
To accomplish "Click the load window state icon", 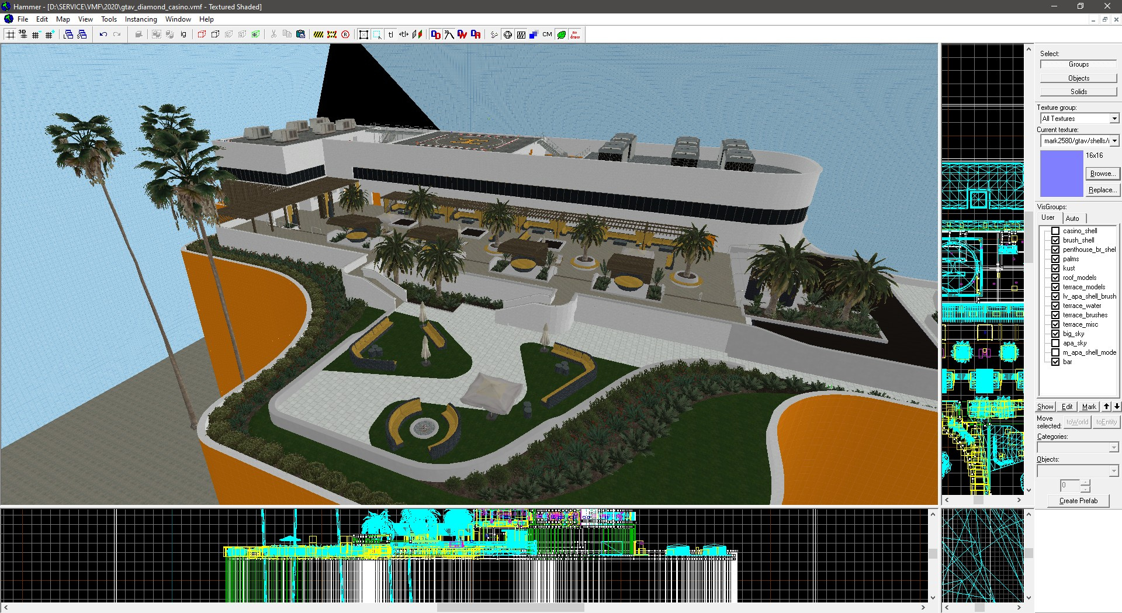I will tap(68, 34).
